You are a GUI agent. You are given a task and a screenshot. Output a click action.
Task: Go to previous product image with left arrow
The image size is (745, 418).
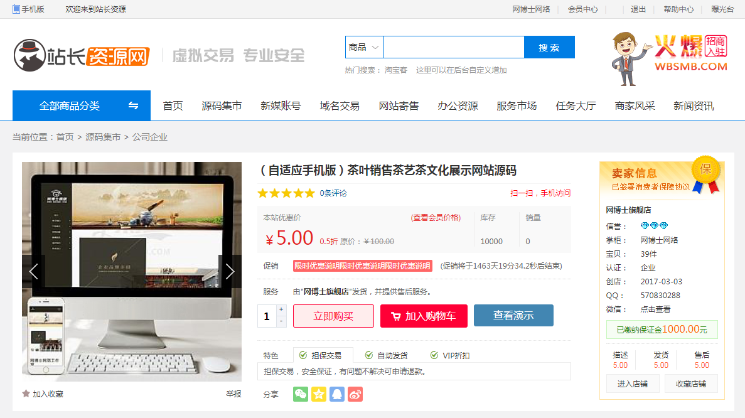[34, 271]
